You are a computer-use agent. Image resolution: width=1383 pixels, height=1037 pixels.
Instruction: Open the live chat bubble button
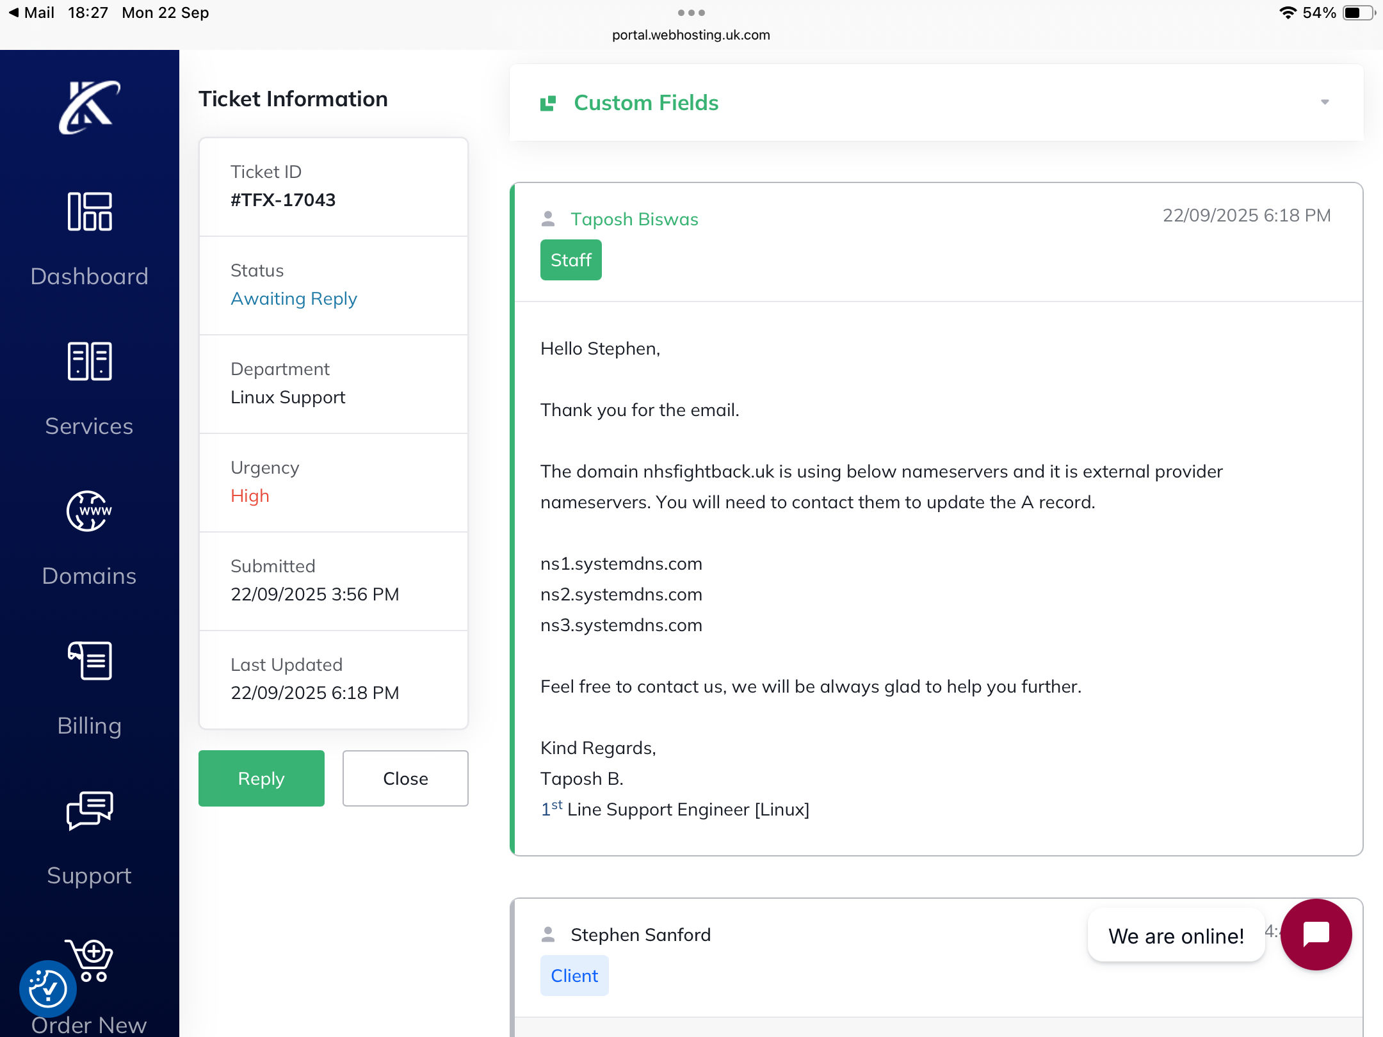tap(1316, 934)
